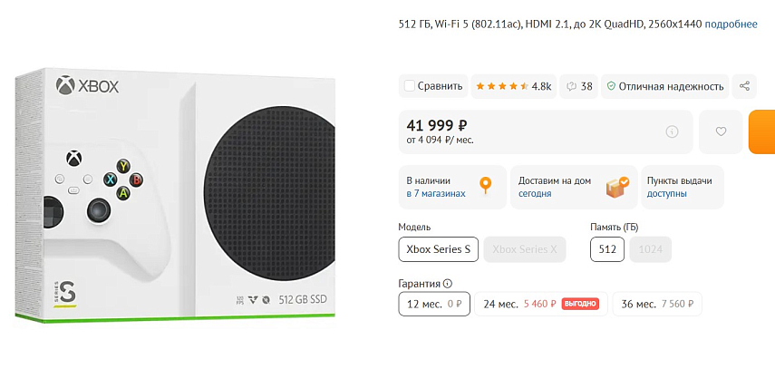Choose the Xbox Series X model
The image size is (775, 369).
point(525,248)
